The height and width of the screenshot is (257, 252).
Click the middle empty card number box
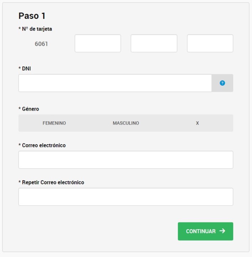point(154,44)
